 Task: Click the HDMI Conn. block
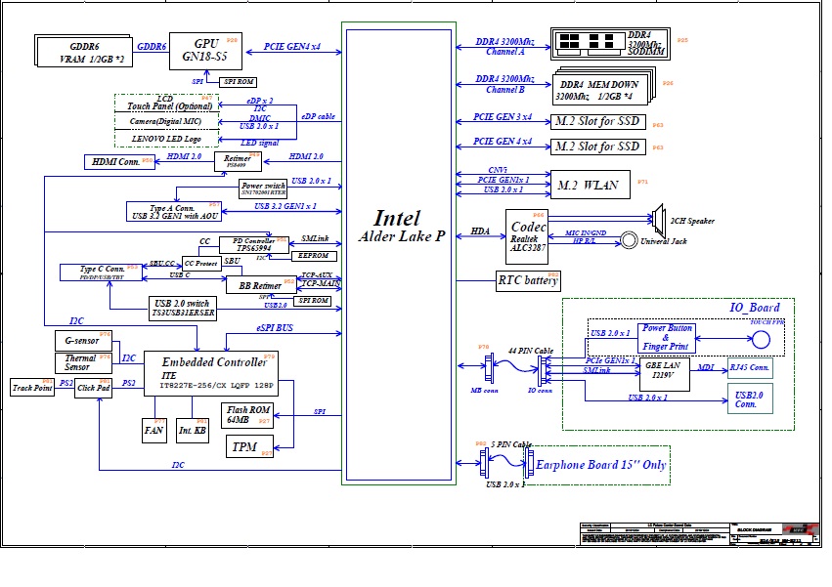(119, 162)
